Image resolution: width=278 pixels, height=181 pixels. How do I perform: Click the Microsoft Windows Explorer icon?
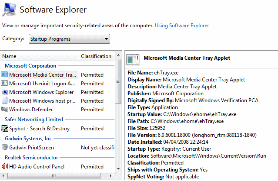click(5, 92)
